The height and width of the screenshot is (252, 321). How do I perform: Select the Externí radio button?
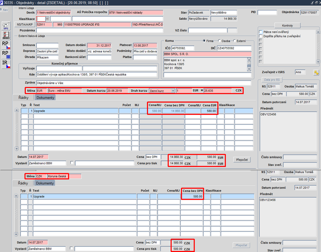click(235, 41)
